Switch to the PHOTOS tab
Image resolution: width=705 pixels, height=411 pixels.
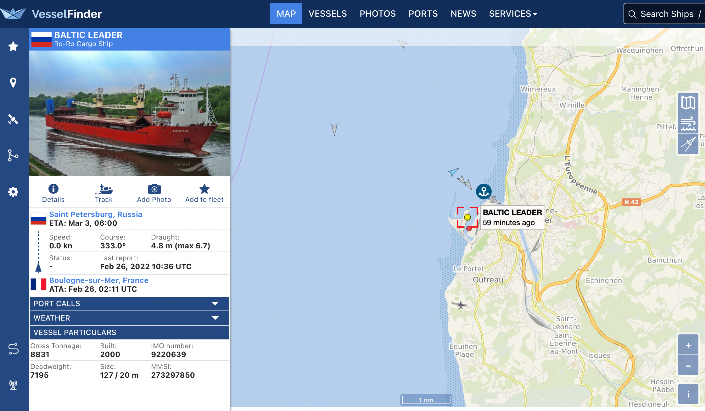coord(377,14)
